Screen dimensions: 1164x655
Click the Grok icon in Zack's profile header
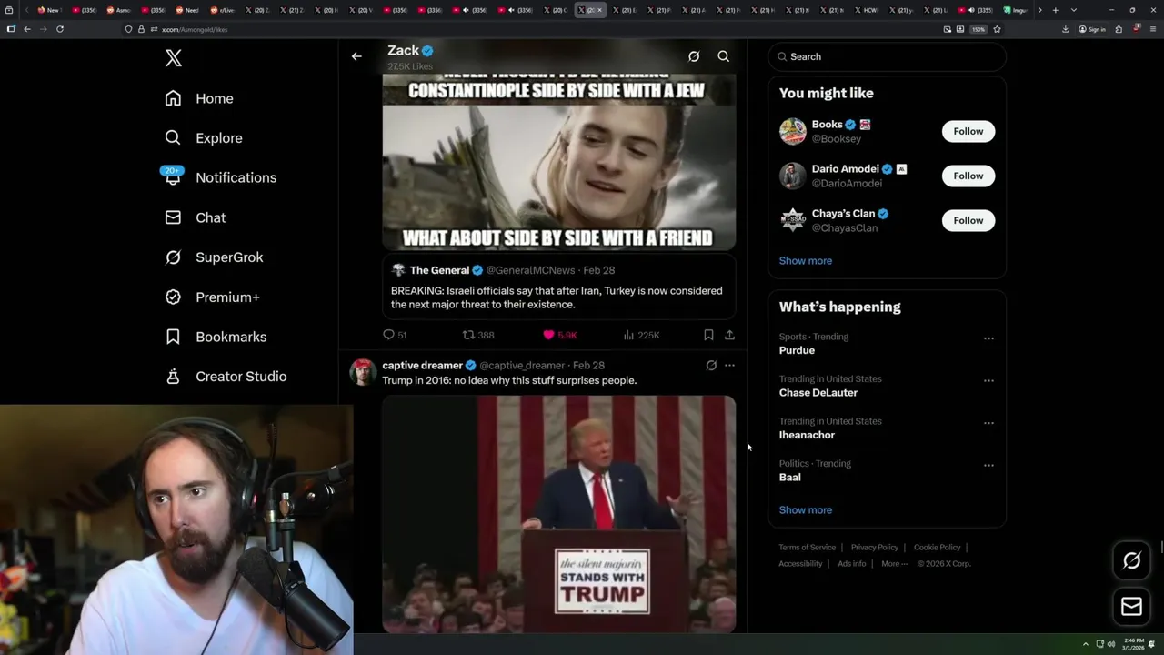tap(694, 56)
